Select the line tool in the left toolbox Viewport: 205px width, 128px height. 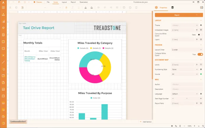(x=3, y=62)
